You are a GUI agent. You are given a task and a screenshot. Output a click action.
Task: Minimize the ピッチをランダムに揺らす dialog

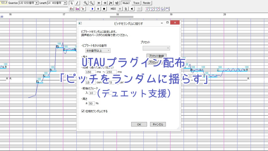(162, 23)
